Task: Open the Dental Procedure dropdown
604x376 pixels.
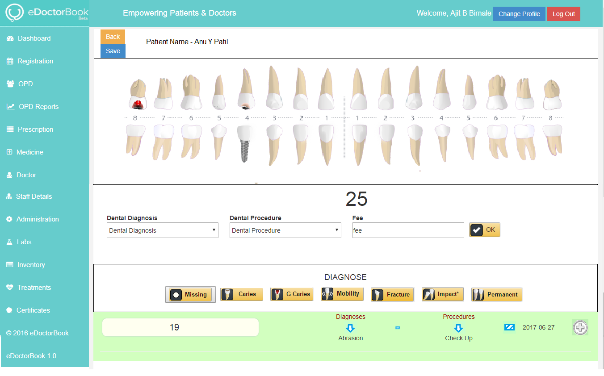Action: 285,230
